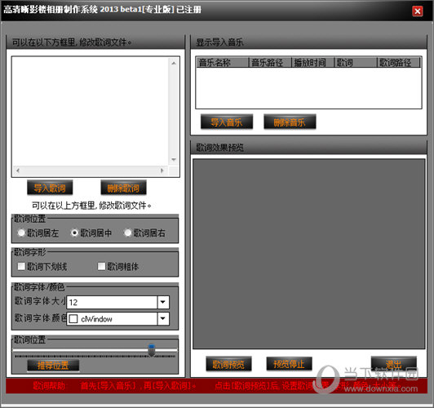Screen dimensions: 434x408
Task: Click lyrics box scroll right arrow
Action: (x=162, y=171)
